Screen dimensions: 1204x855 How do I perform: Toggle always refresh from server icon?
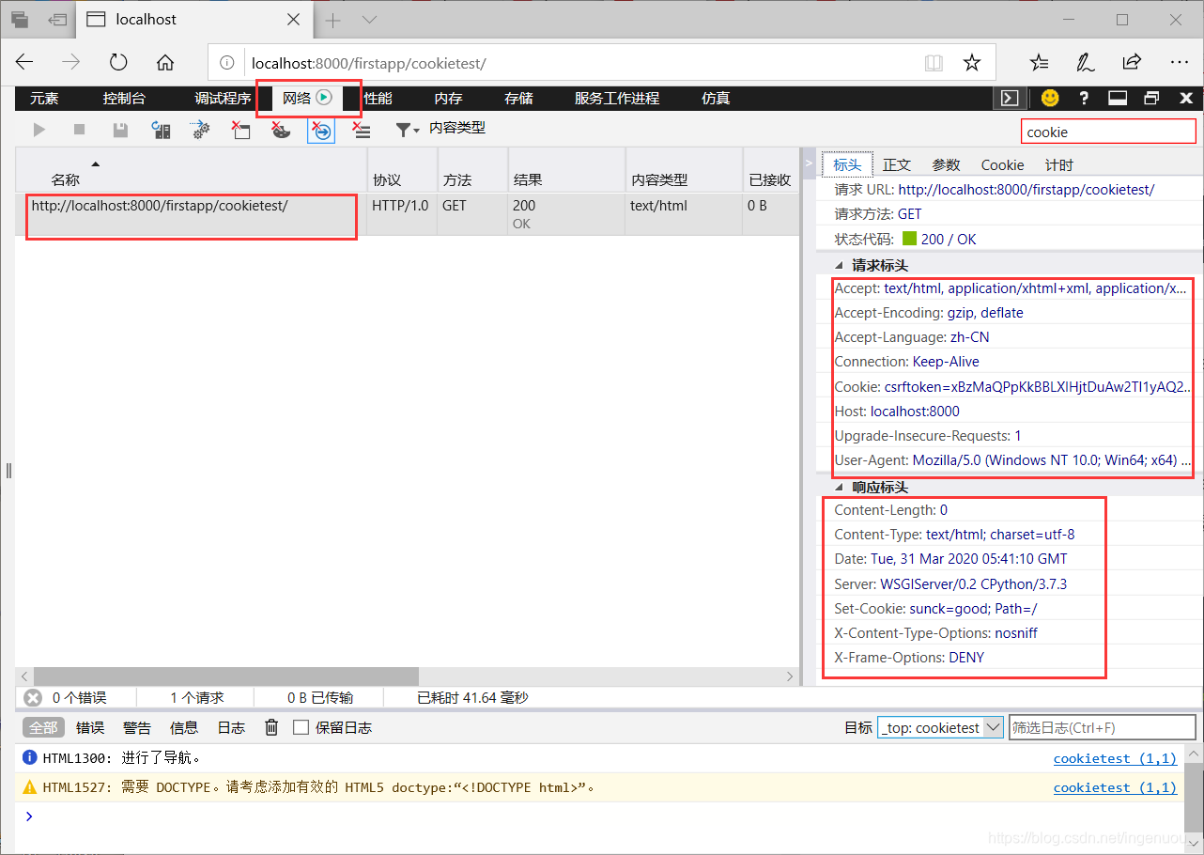coord(161,131)
